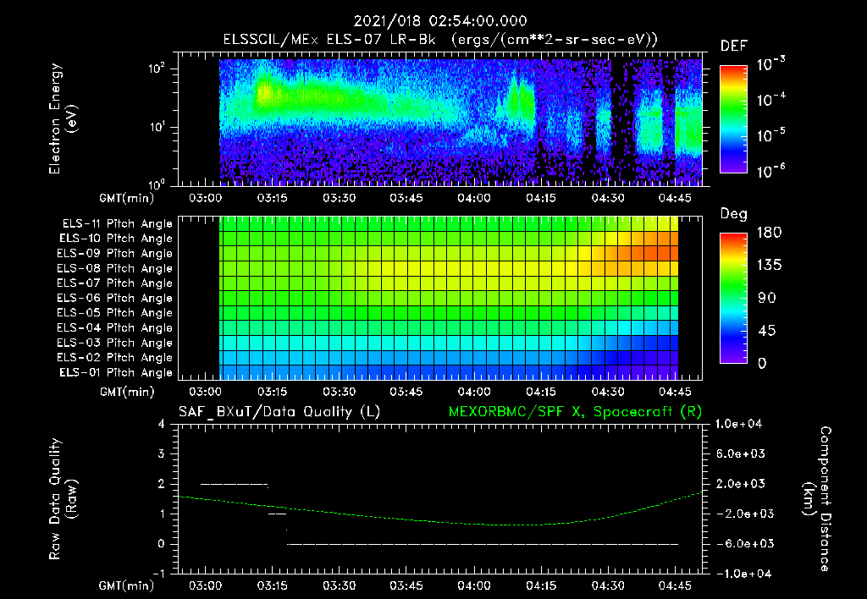Screen dimensions: 867x599
Task: Select the 90 degree scale value
Action: [766, 298]
